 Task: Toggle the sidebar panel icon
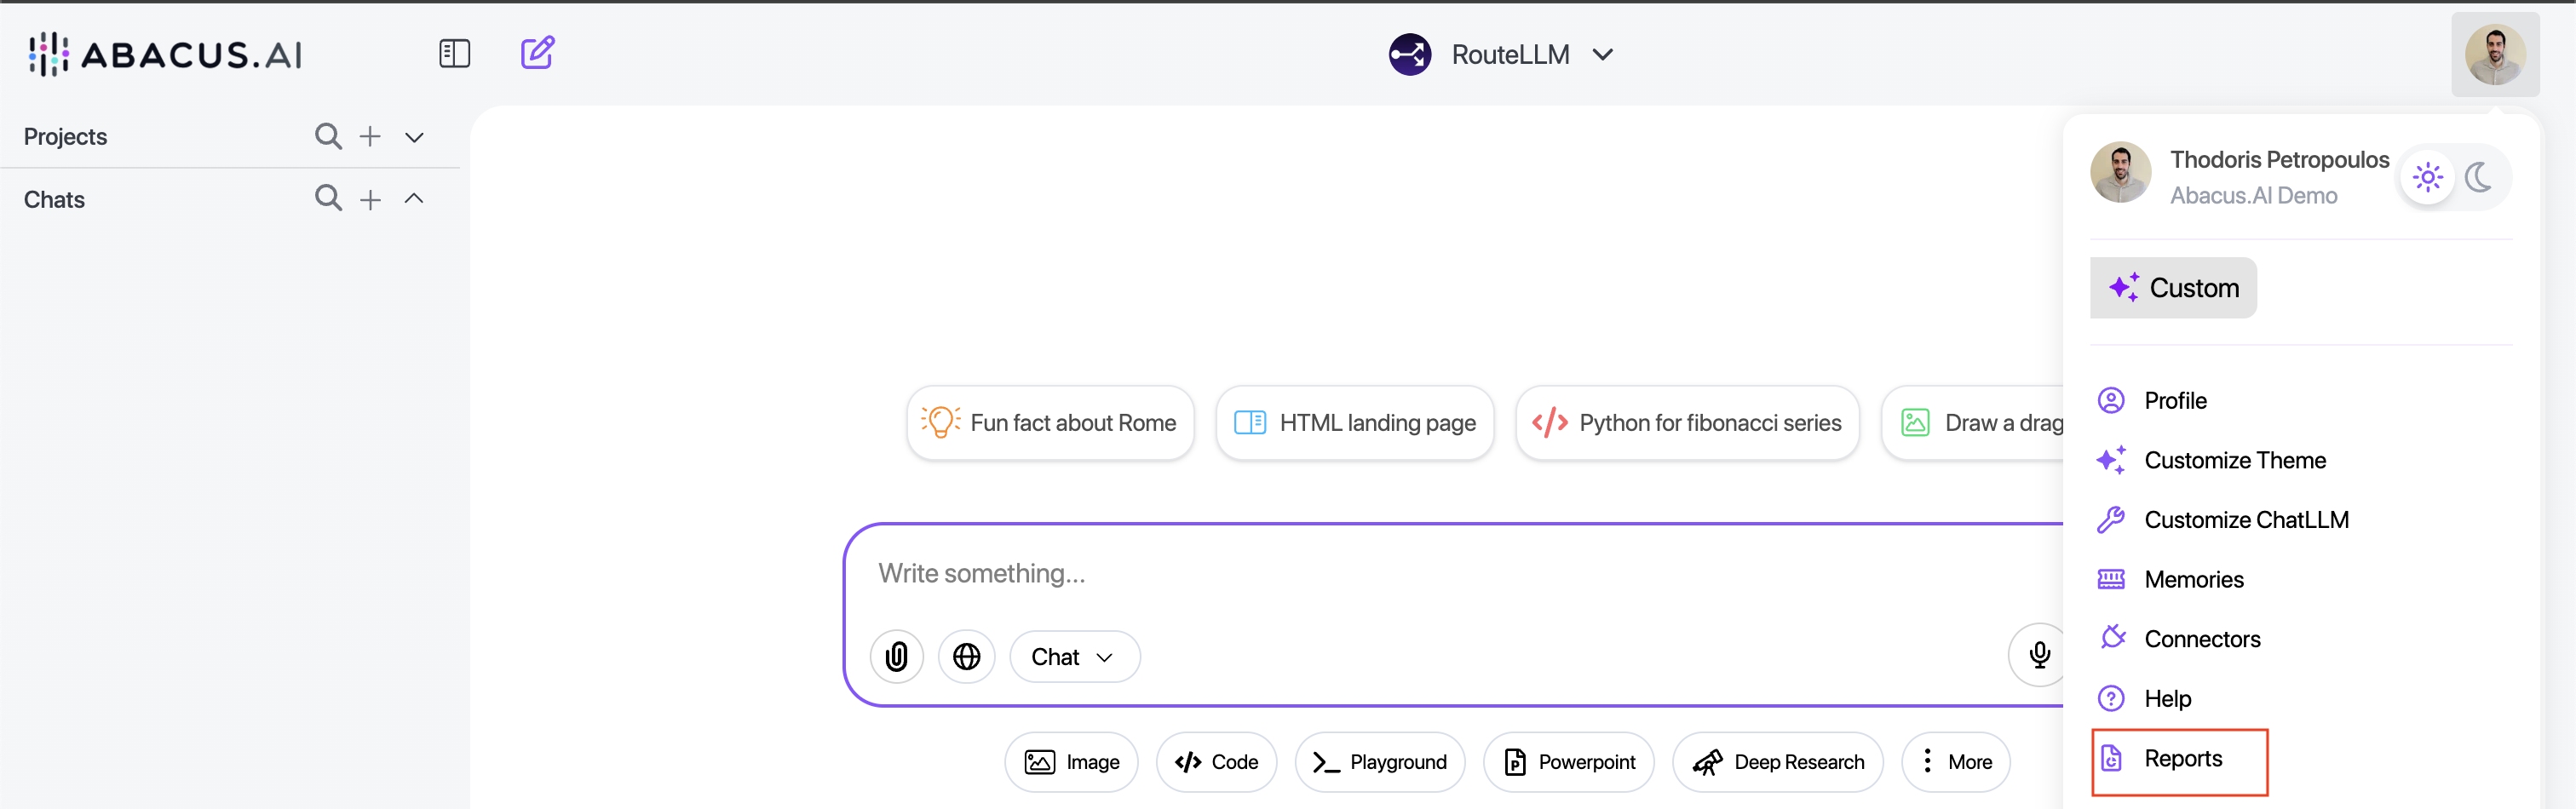coord(454,53)
